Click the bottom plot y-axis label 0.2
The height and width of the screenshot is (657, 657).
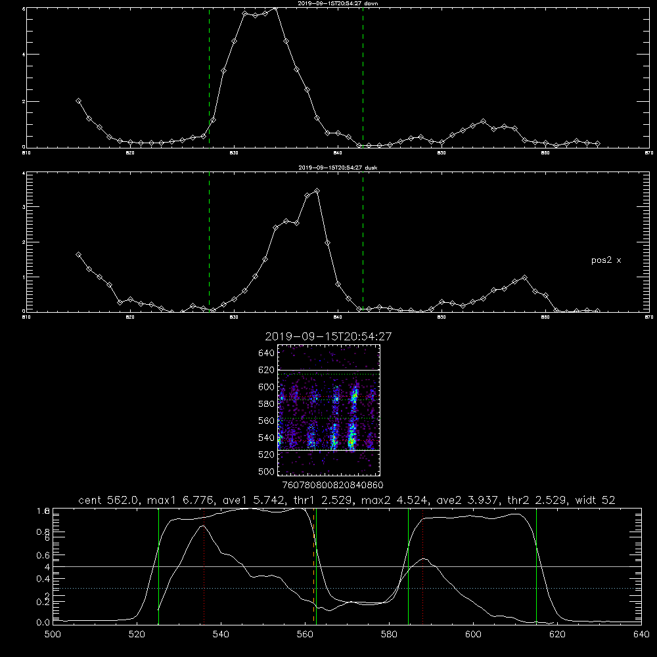point(43,602)
